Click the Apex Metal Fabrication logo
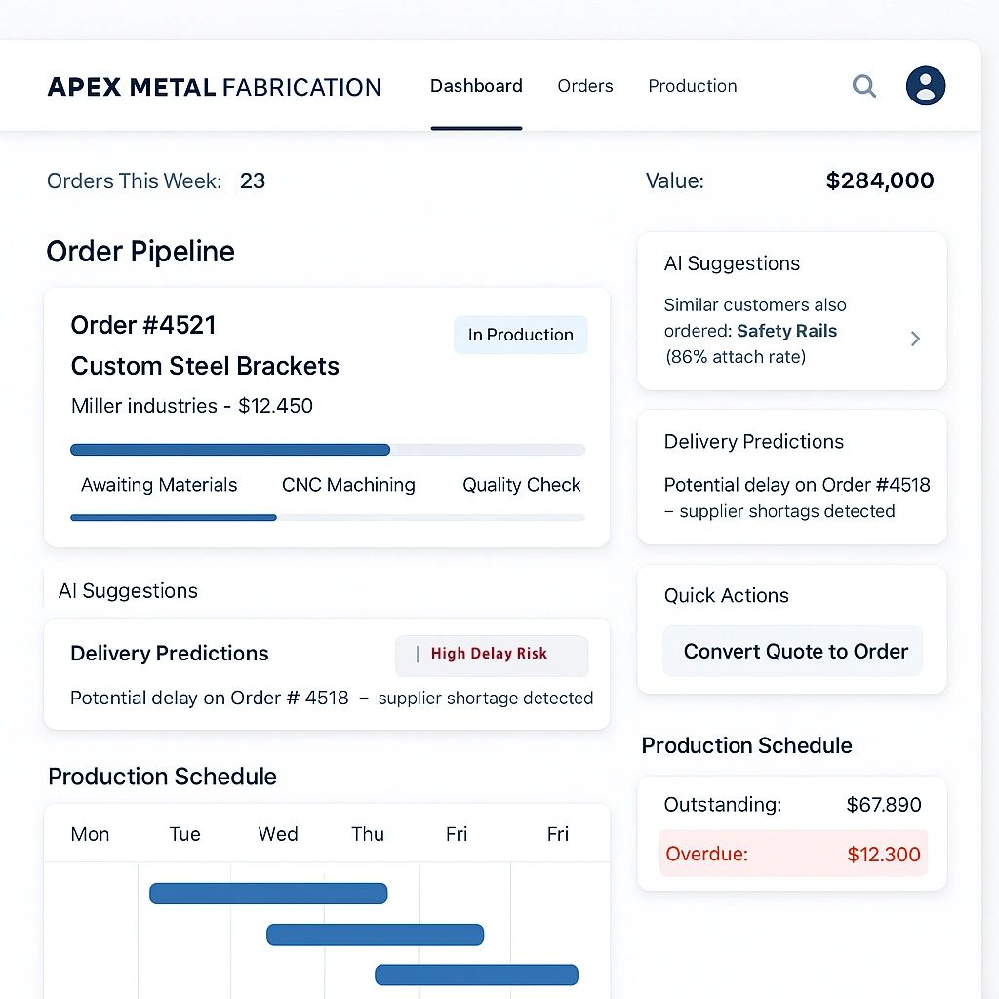 pos(215,87)
